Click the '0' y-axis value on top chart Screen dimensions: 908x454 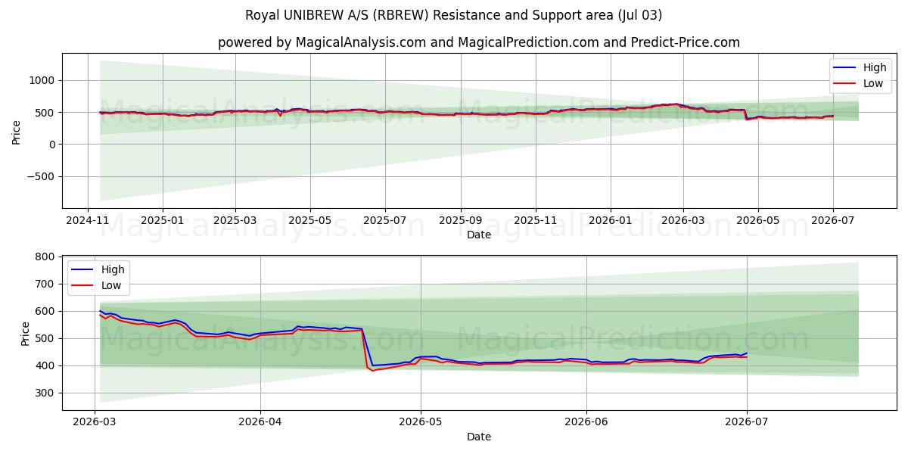tap(52, 145)
